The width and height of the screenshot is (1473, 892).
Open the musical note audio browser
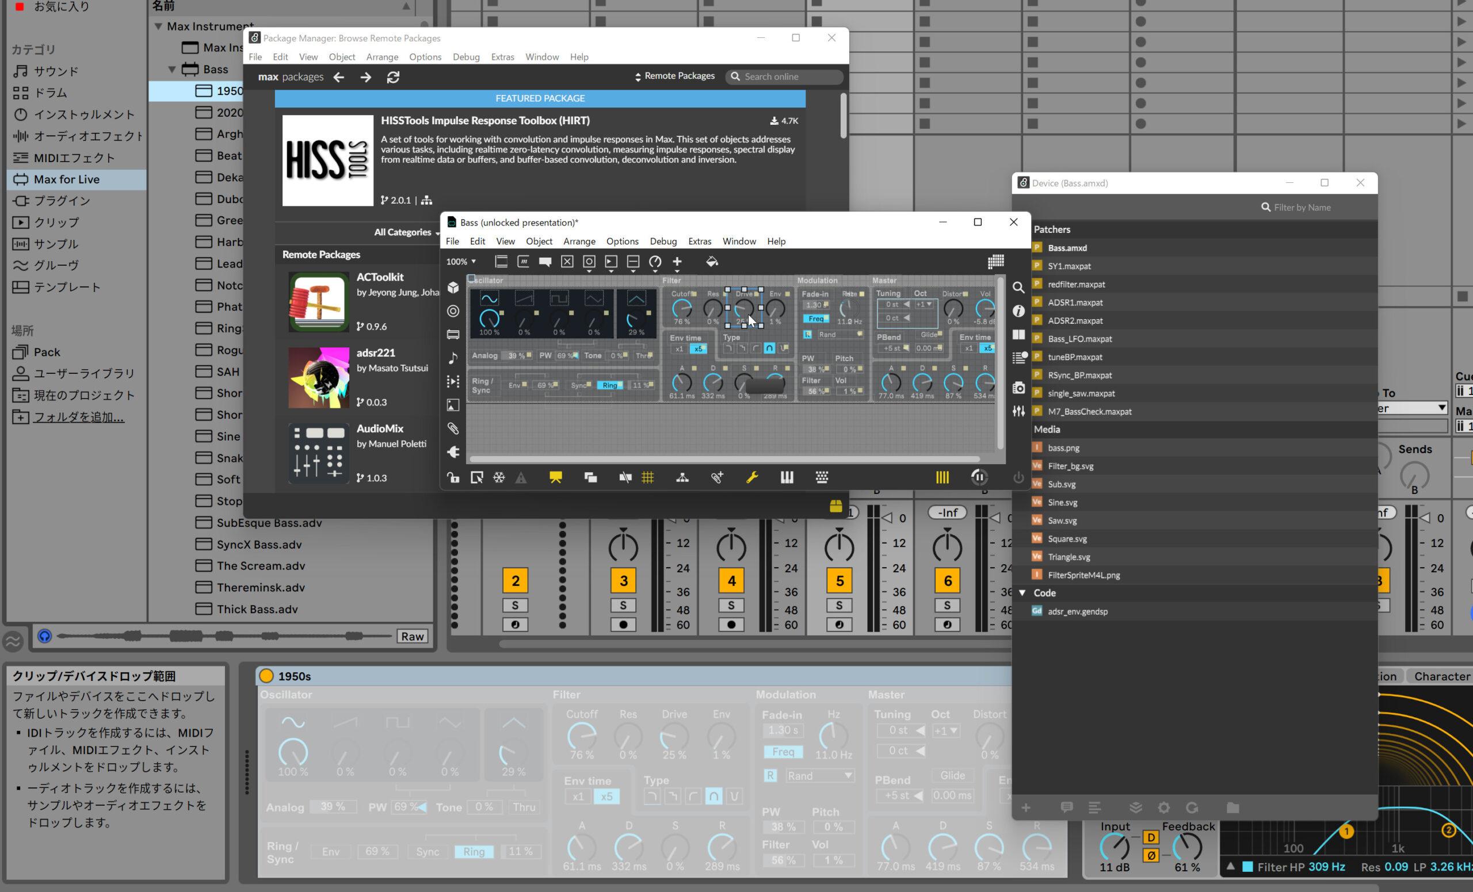point(453,358)
